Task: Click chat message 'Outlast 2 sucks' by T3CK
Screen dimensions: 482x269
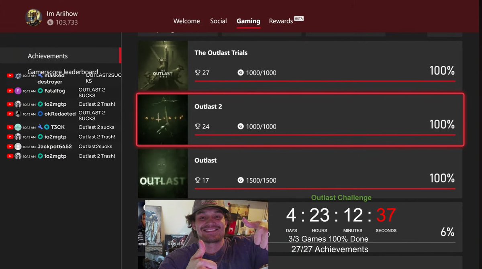Action: [96, 127]
